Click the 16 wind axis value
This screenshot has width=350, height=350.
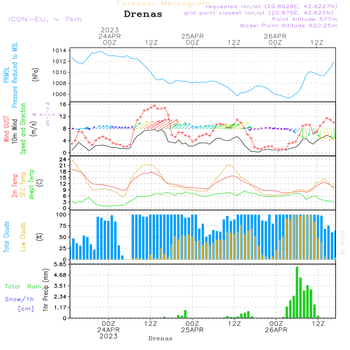(63, 104)
